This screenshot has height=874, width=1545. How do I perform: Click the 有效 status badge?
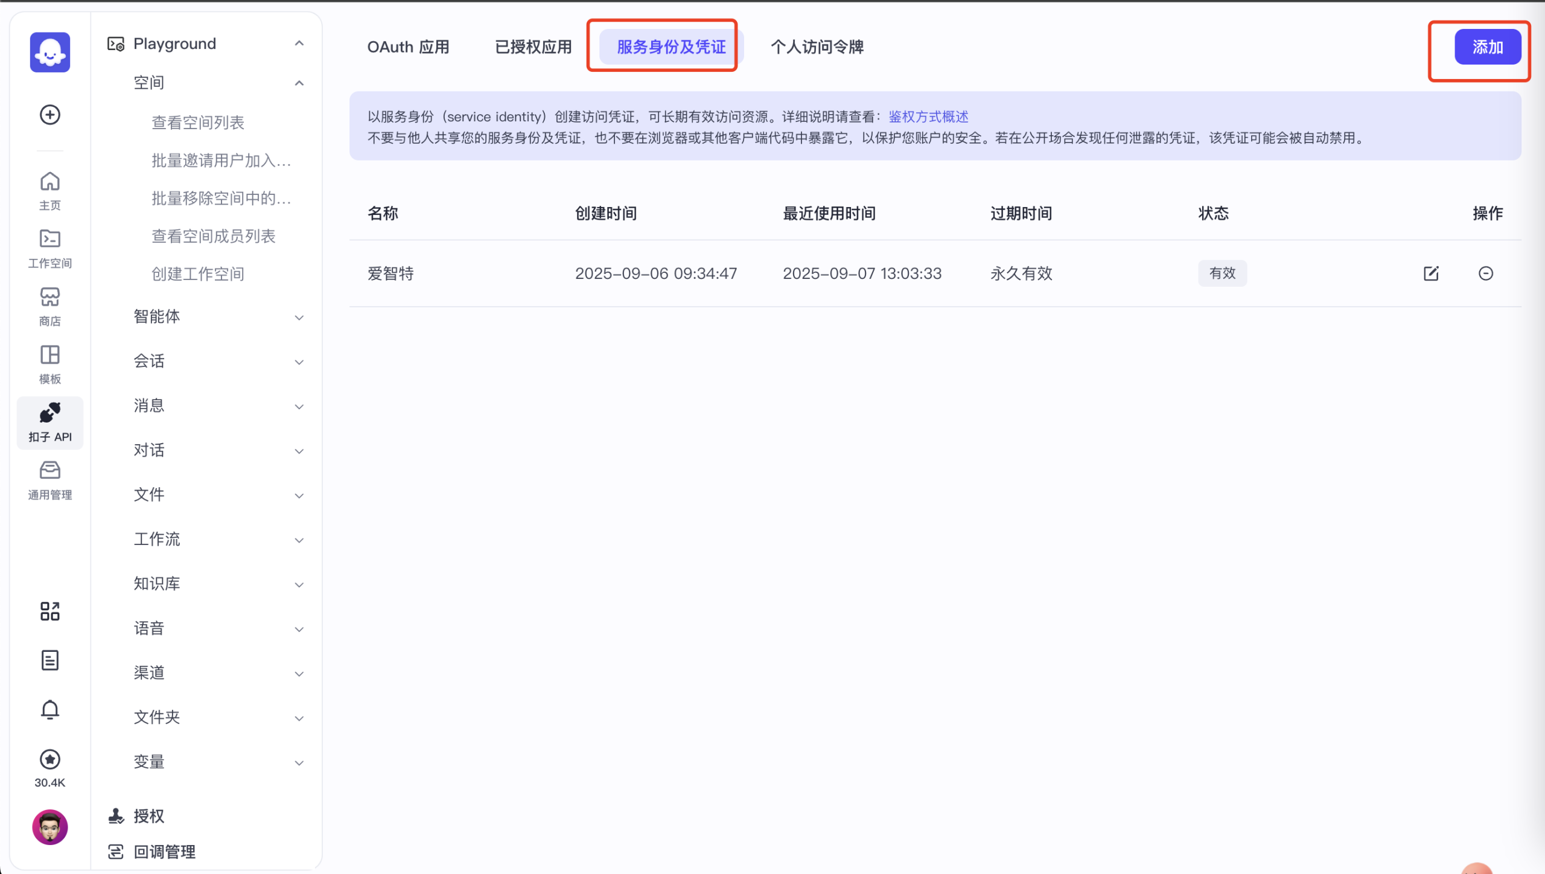point(1222,273)
